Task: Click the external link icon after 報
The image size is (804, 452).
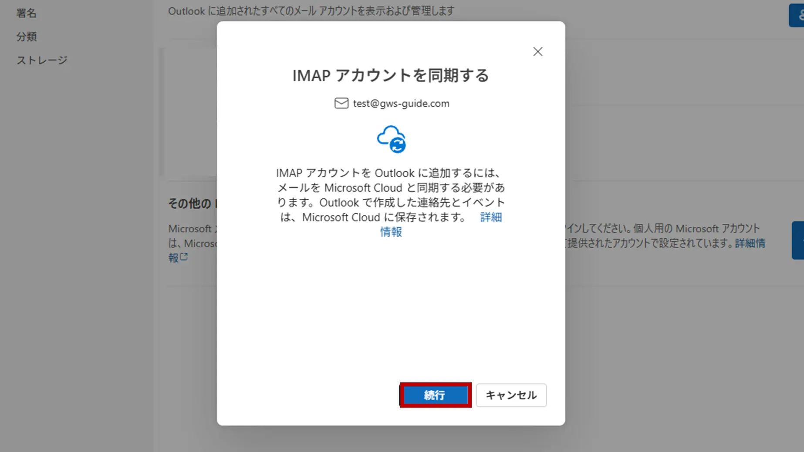Action: (184, 257)
